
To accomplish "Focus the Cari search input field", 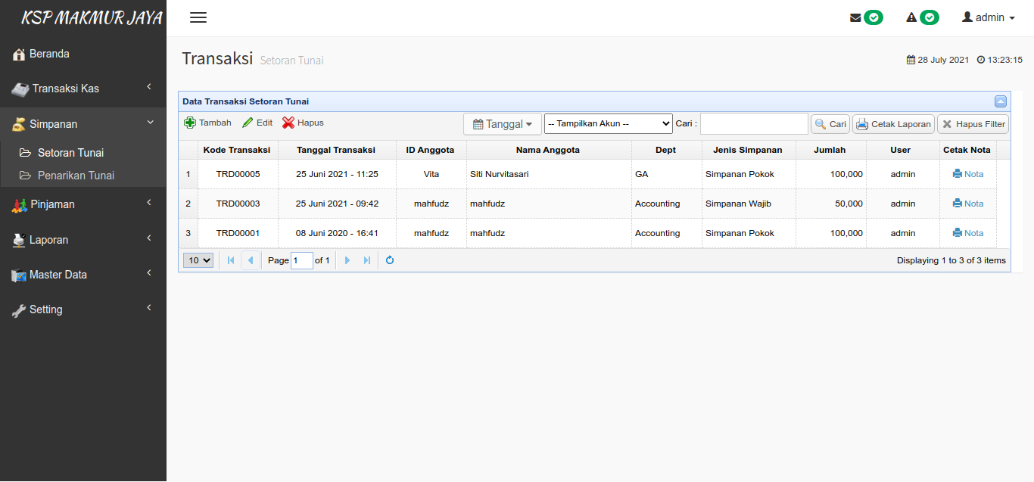I will tap(754, 123).
